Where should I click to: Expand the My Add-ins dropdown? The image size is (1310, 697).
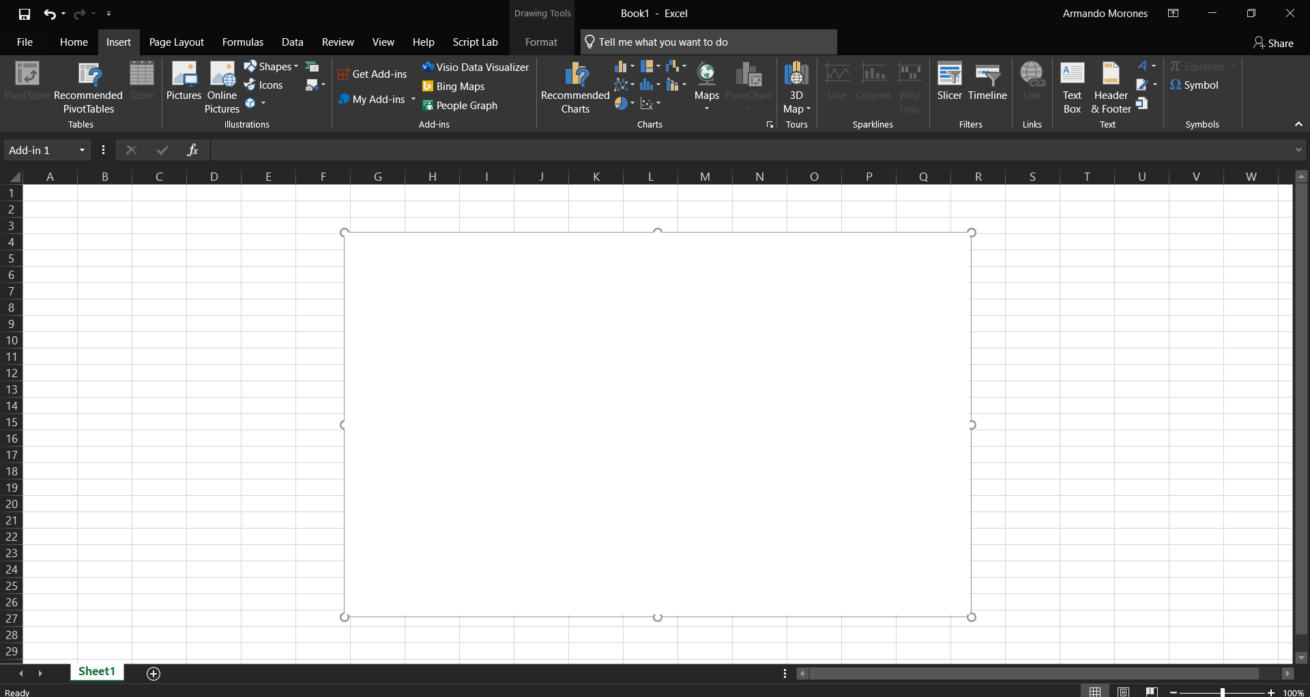(413, 100)
